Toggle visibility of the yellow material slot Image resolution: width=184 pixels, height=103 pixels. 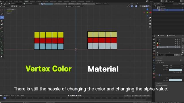[178, 43]
